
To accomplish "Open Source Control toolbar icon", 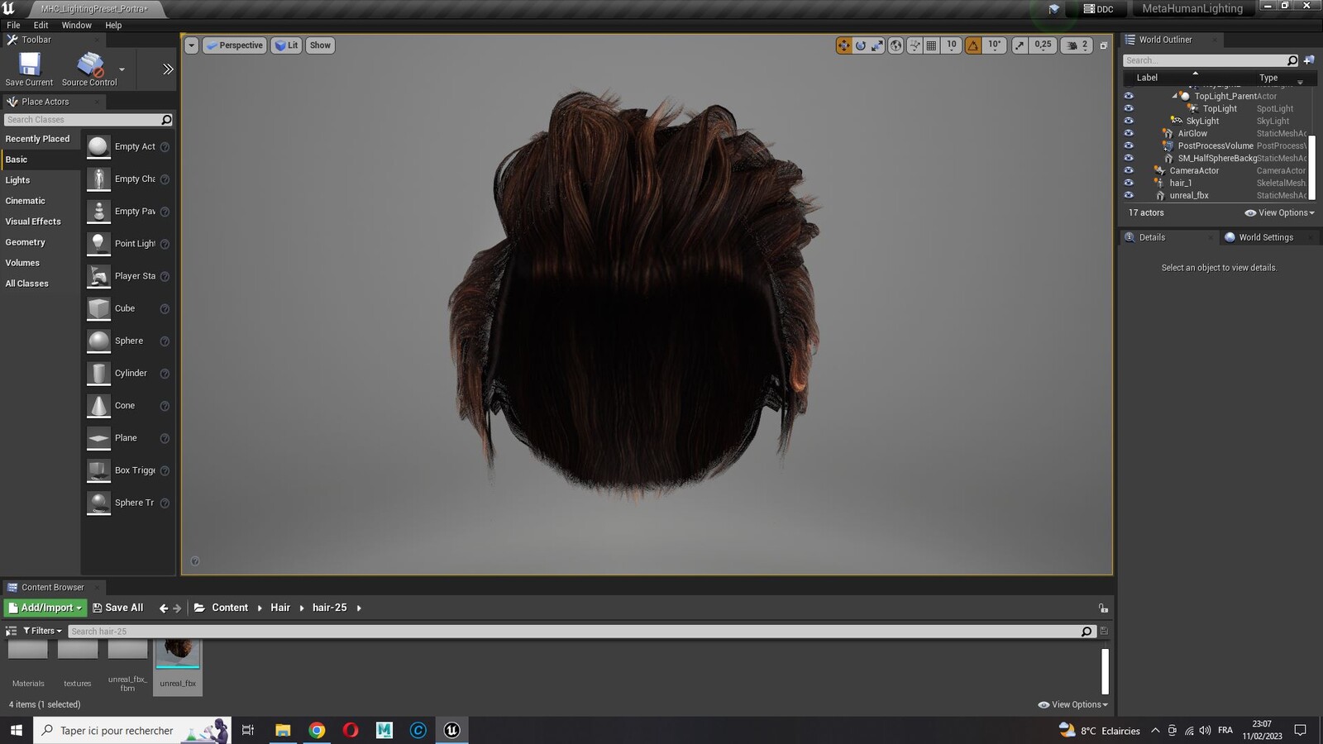I will pyautogui.click(x=89, y=69).
